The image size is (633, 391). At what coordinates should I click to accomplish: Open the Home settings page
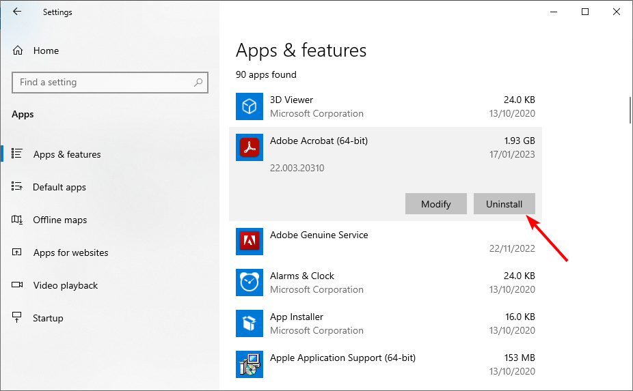[46, 50]
